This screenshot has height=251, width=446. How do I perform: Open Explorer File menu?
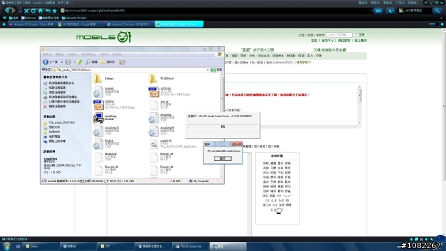(x=47, y=54)
